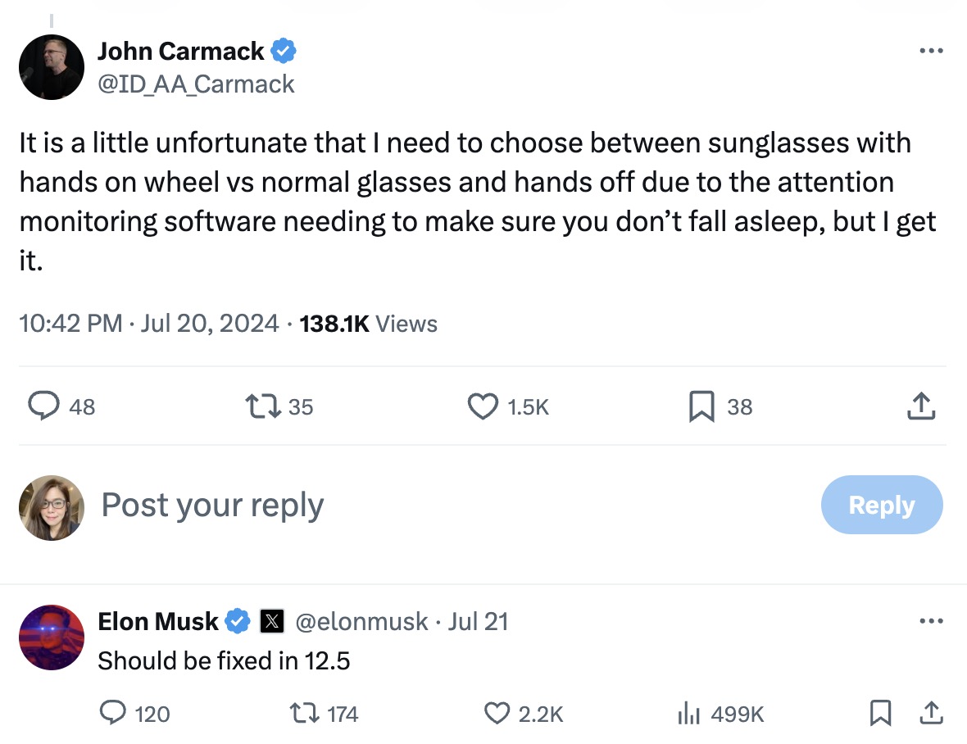Screen dimensions: 967x744
Task: Repost John Carmack's post with 35 reposts
Action: pos(279,406)
